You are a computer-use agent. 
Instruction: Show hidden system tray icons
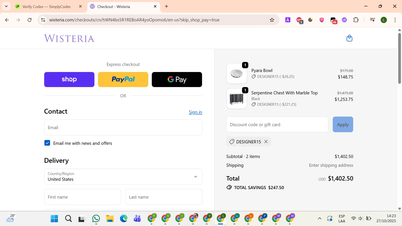coord(320,219)
